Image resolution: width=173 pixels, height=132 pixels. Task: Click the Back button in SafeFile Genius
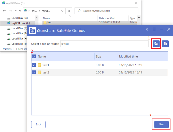[38, 124]
